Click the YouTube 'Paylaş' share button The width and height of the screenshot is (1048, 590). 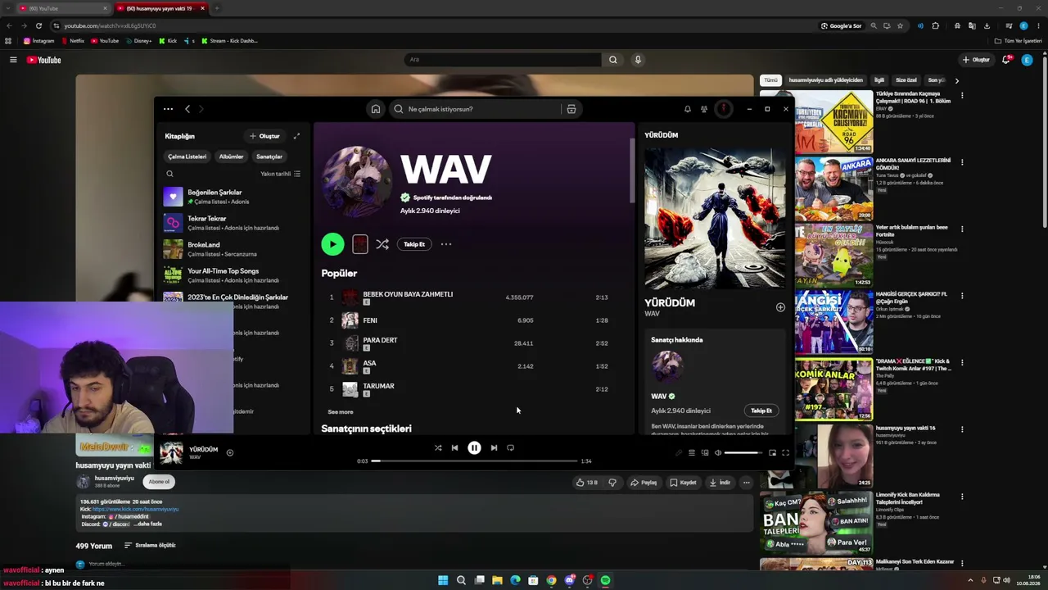point(644,483)
